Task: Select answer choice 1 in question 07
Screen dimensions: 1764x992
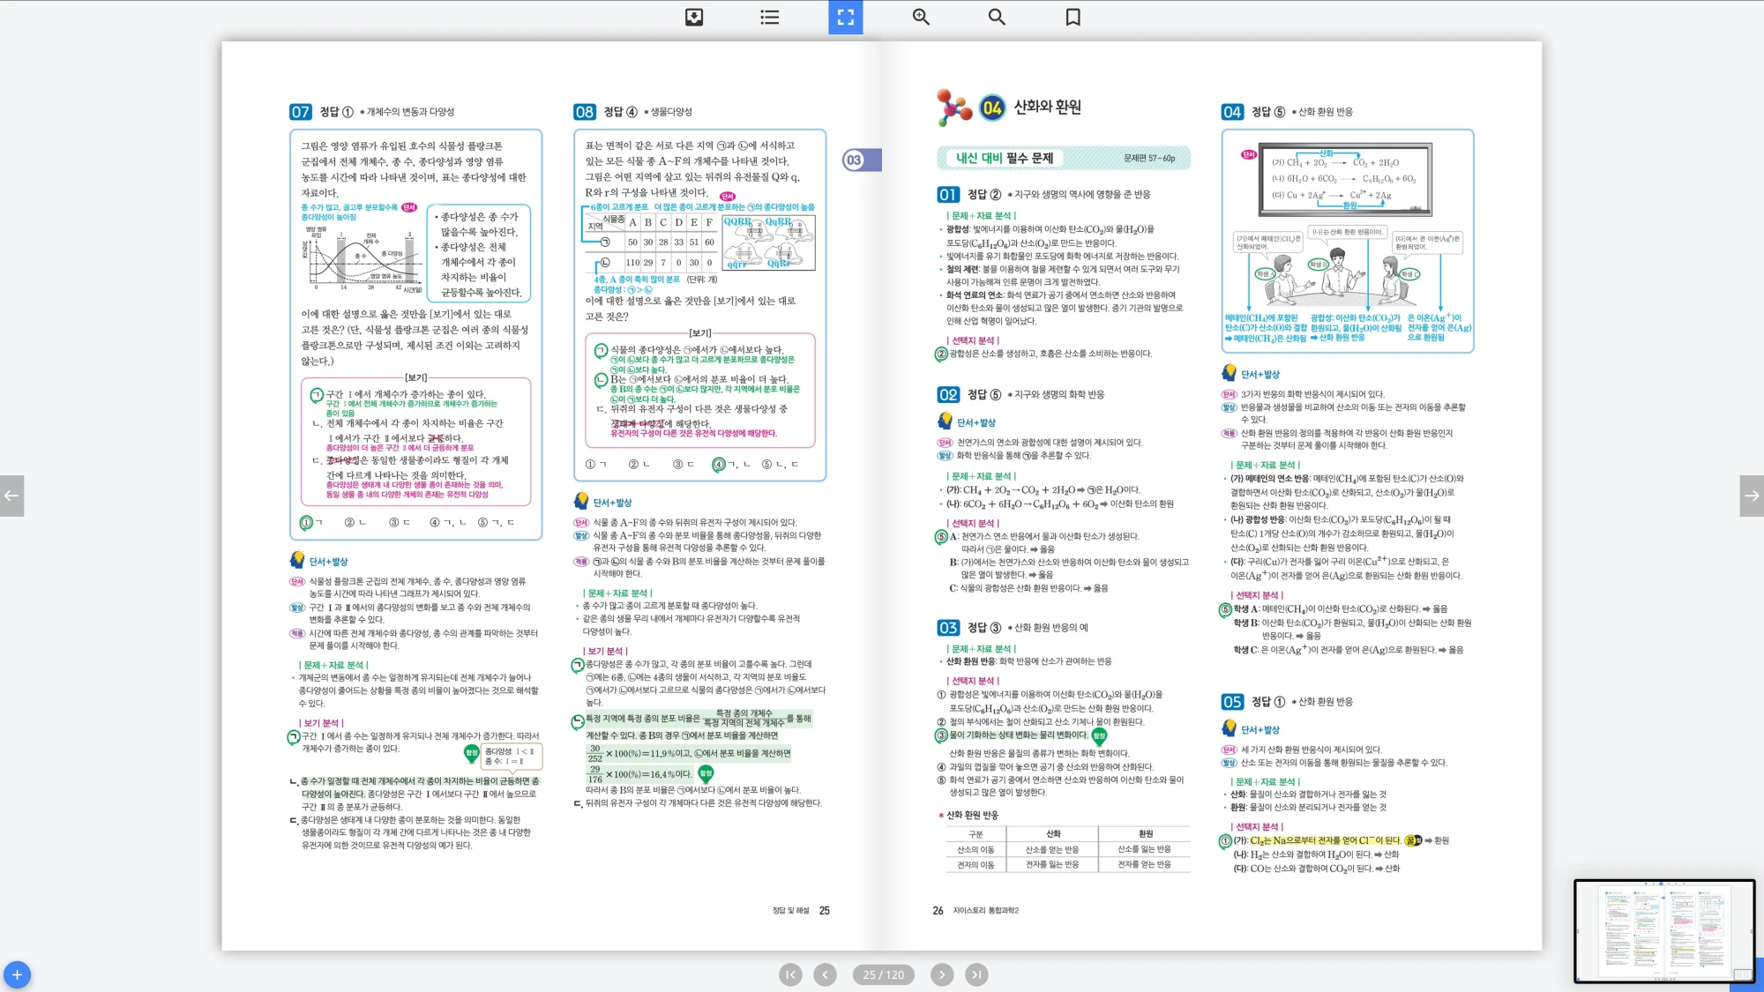Action: (306, 522)
